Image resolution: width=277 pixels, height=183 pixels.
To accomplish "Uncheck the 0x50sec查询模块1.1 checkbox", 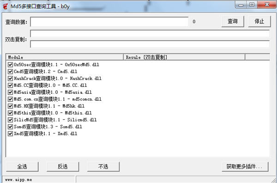I will (10, 65).
